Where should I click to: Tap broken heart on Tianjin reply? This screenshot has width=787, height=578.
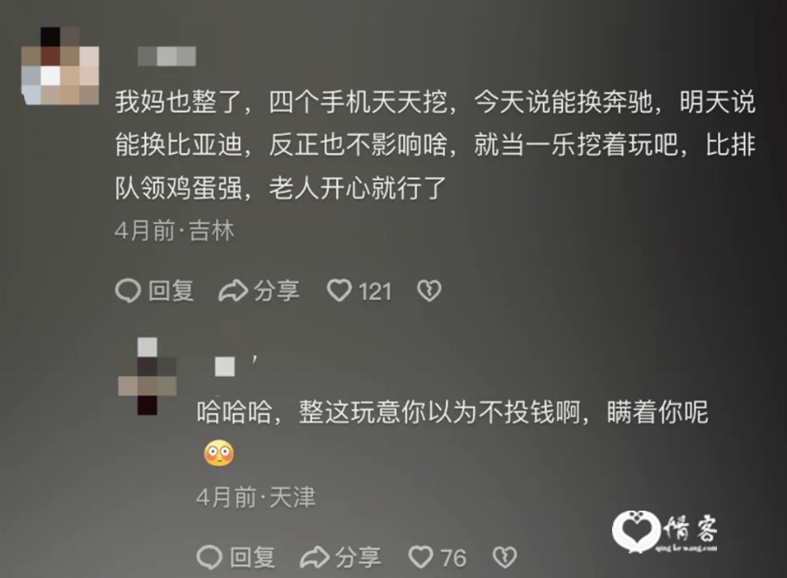[x=505, y=557]
